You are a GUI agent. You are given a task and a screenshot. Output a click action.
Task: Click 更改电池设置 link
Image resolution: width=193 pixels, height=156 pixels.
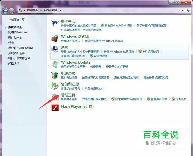(x=69, y=78)
